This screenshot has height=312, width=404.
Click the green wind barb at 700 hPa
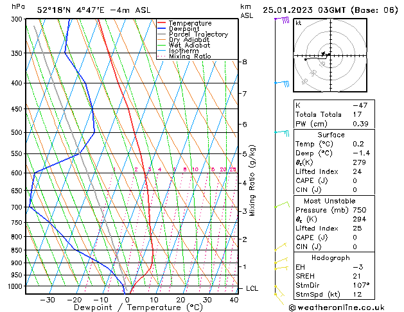pos(282,205)
